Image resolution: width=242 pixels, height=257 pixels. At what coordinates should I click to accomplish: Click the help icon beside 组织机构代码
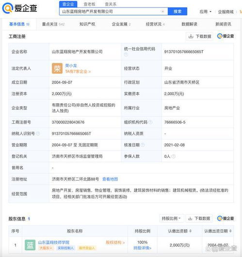[151, 122]
